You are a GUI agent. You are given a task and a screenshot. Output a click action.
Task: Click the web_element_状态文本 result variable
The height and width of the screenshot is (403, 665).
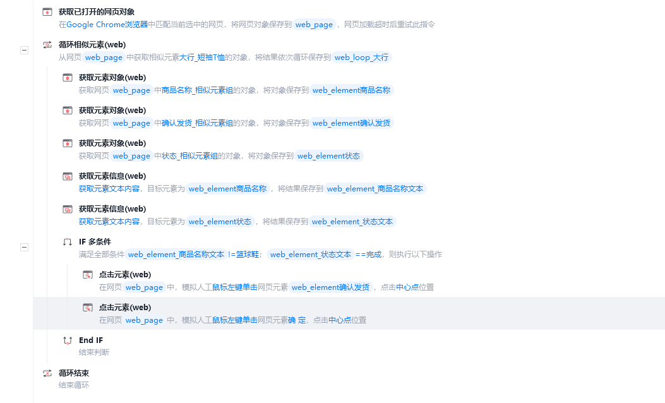coord(352,222)
